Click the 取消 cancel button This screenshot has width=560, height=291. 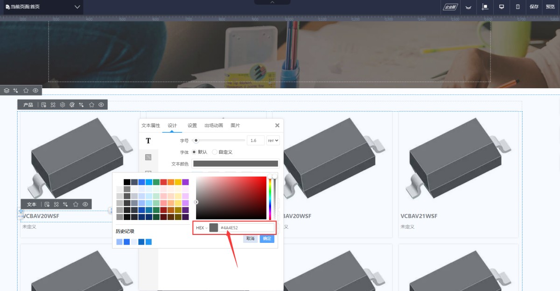[250, 239]
